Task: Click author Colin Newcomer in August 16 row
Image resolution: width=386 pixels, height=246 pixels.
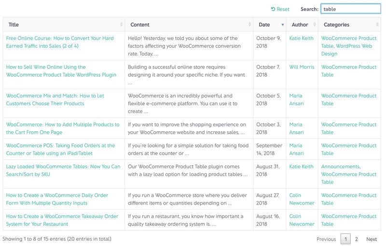Action: click(302, 220)
